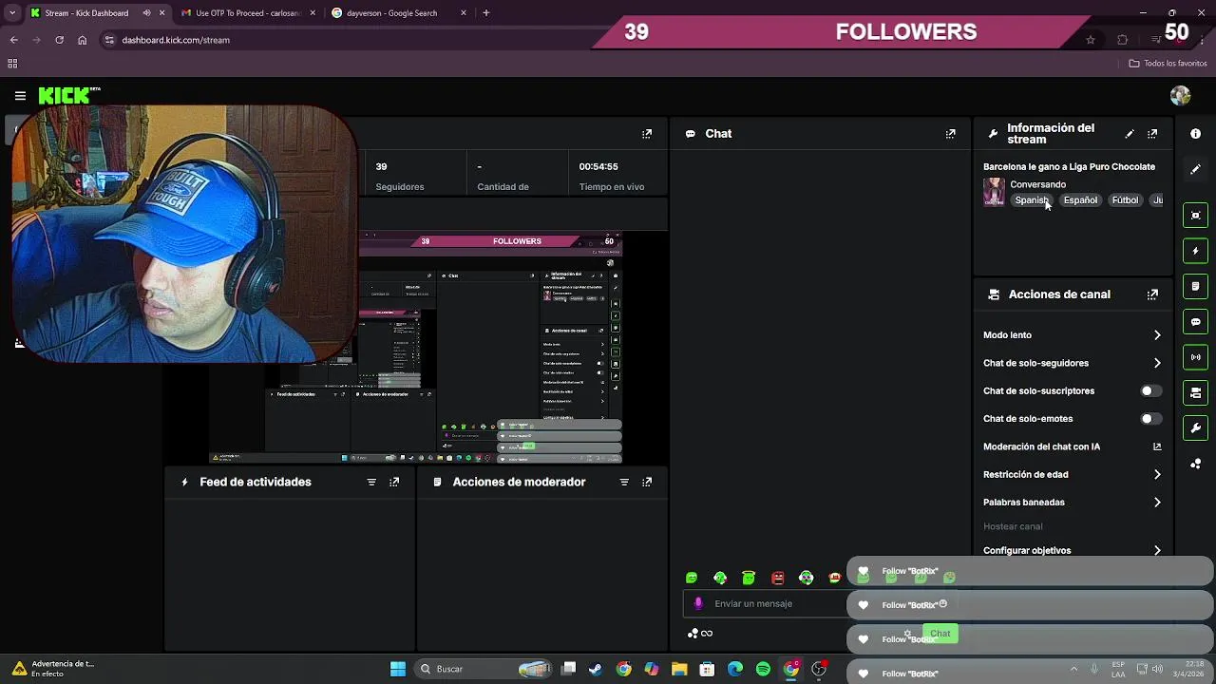Viewport: 1216px width, 684px height.
Task: Click the Fútbol tag
Action: click(x=1125, y=200)
